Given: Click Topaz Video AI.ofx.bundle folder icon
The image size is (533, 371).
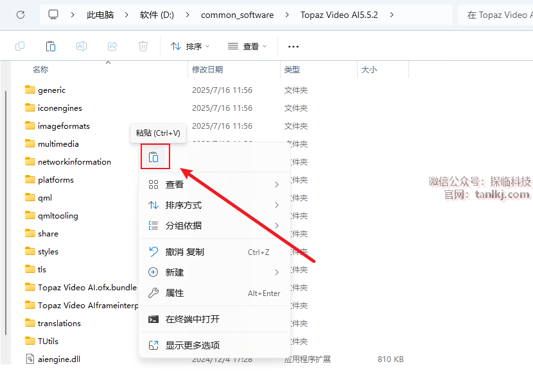Looking at the screenshot, I should click(30, 287).
